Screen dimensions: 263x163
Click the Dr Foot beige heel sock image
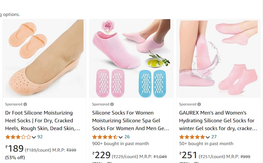click(x=43, y=59)
